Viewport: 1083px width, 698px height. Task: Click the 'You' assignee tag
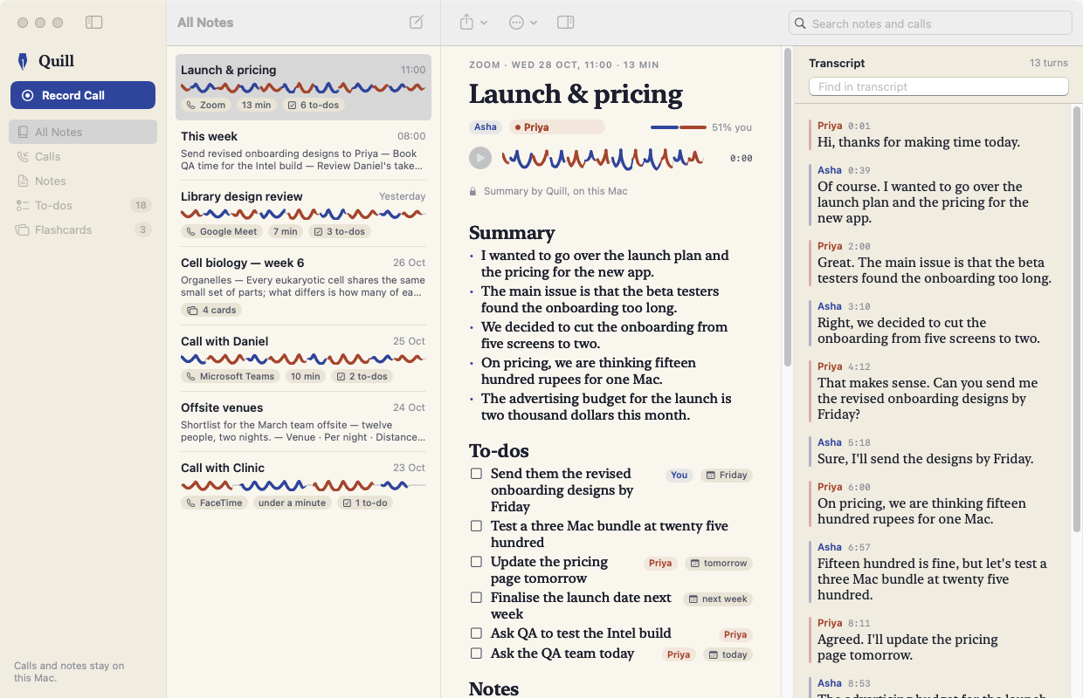[x=679, y=476]
